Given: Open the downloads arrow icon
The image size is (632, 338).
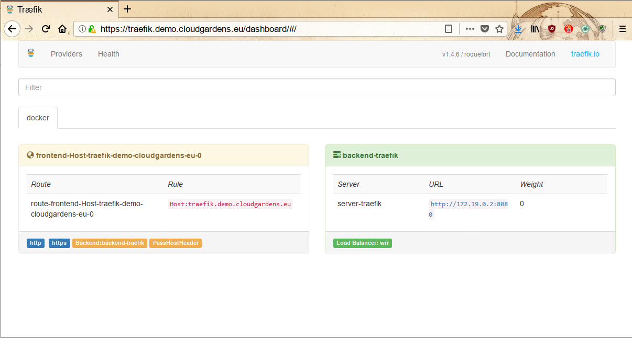Looking at the screenshot, I should point(518,29).
